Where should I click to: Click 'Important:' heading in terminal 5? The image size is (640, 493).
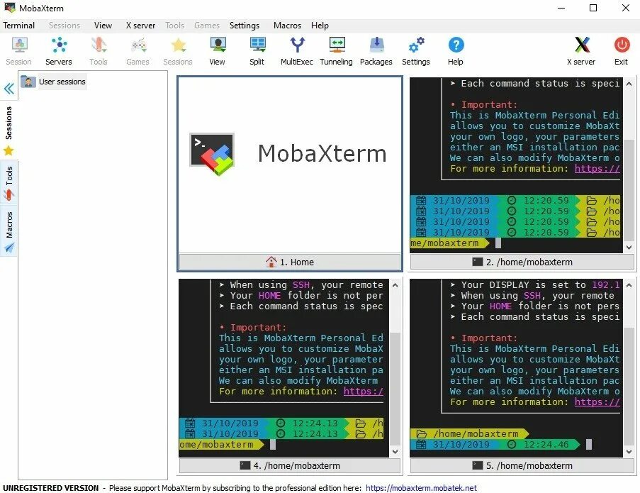click(x=489, y=338)
